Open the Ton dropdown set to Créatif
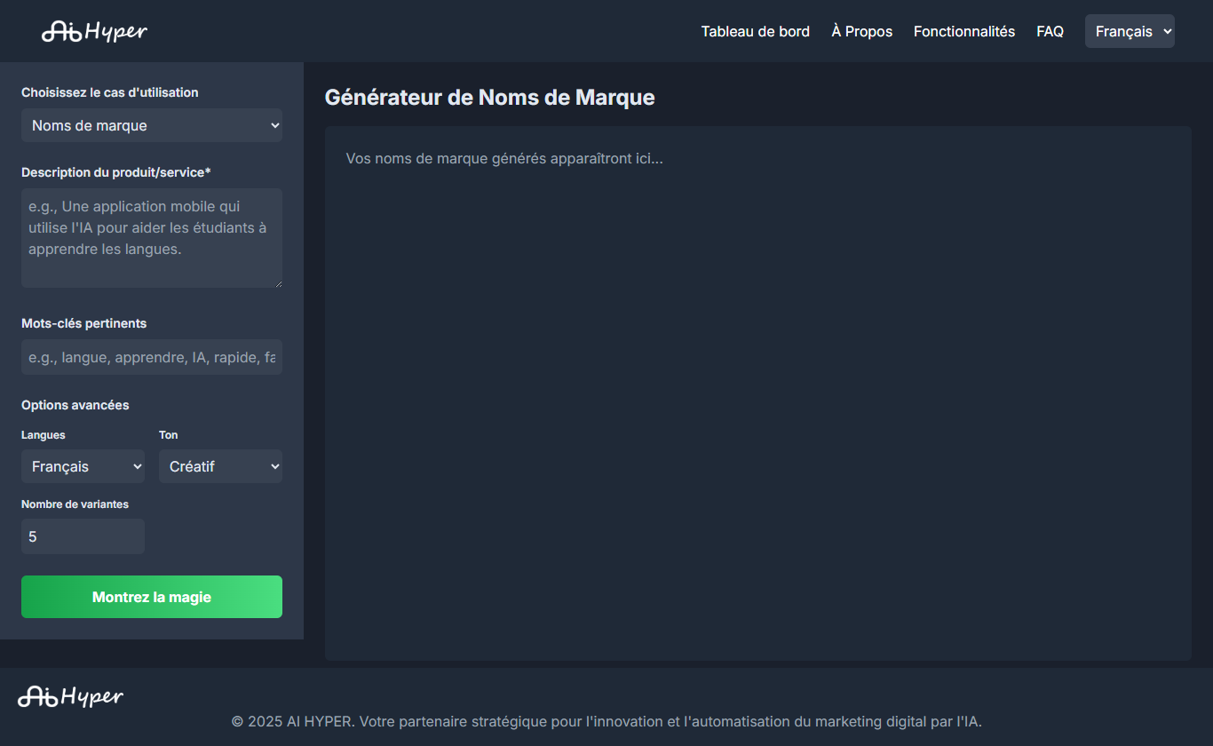 [x=220, y=466]
